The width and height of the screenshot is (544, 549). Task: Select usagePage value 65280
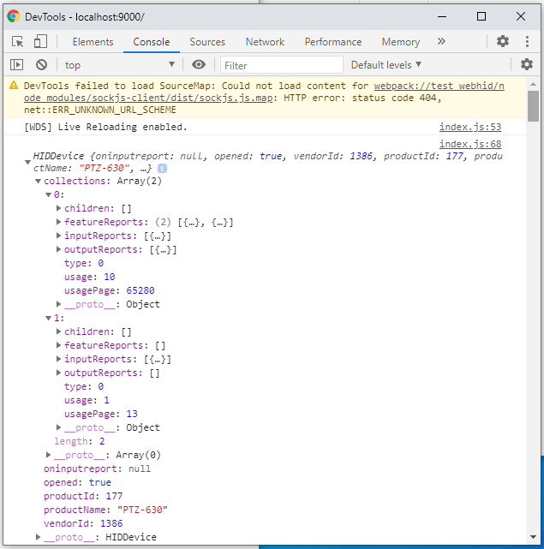pyautogui.click(x=140, y=290)
